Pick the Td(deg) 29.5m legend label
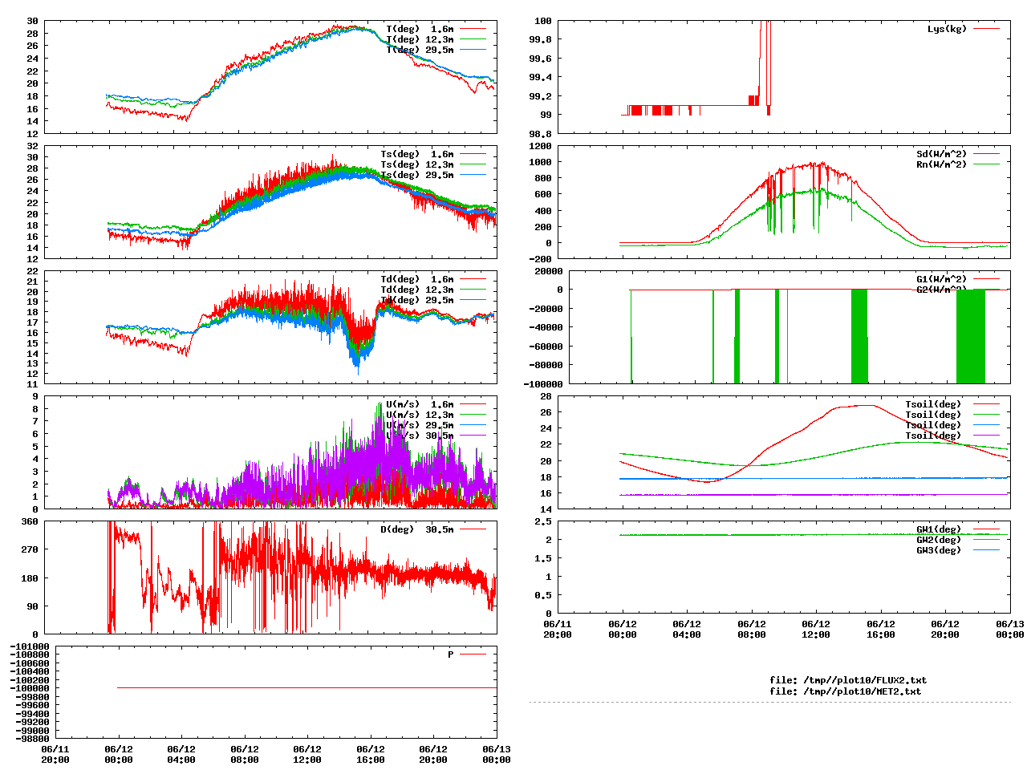The width and height of the screenshot is (1027, 770). (417, 300)
